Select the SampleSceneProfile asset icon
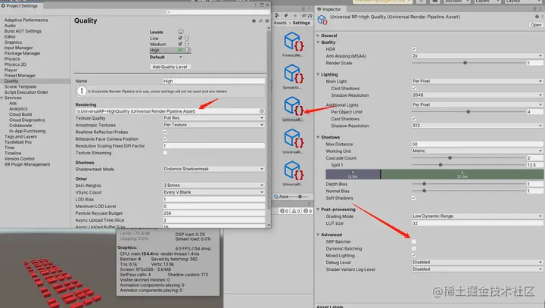 [x=294, y=73]
